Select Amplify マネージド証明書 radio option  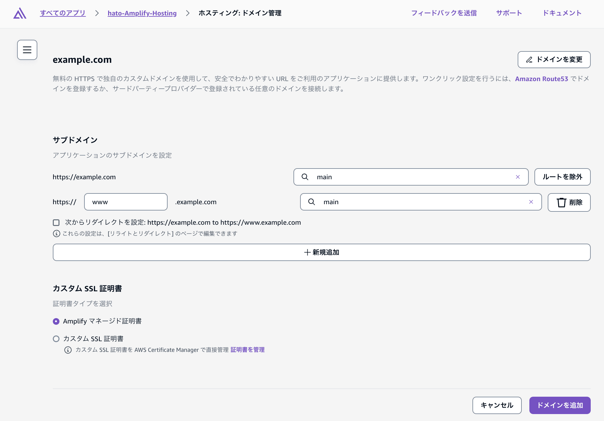click(x=56, y=321)
